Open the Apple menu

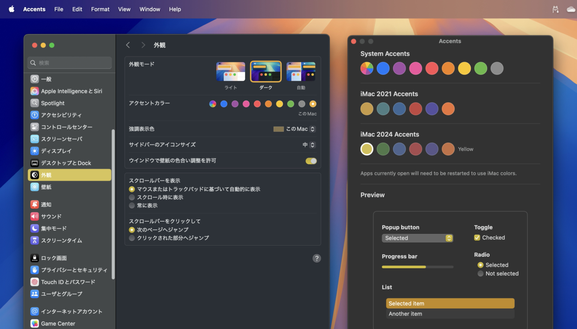[x=11, y=9]
